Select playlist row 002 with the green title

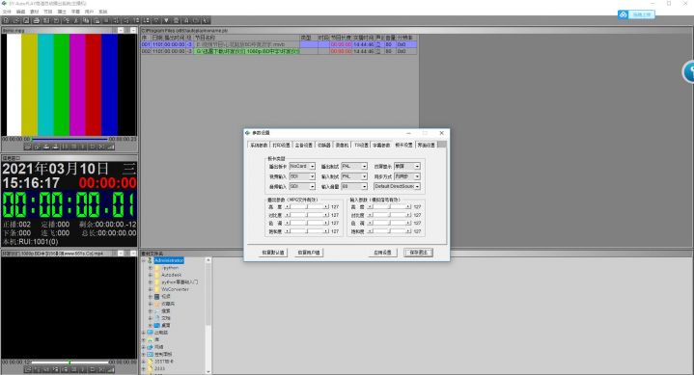[x=279, y=51]
